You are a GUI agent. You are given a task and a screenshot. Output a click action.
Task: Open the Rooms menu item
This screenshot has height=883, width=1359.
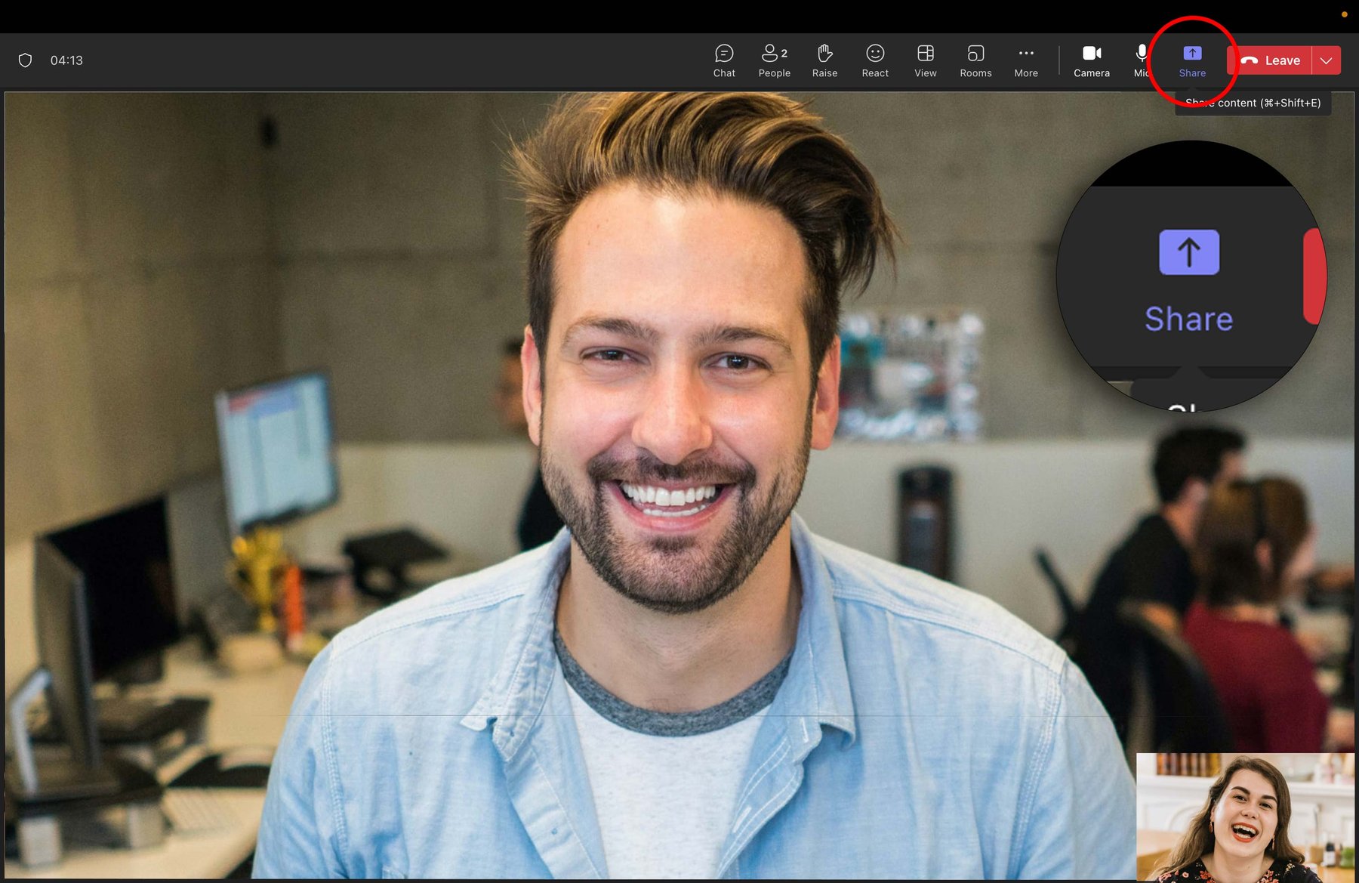(x=975, y=60)
